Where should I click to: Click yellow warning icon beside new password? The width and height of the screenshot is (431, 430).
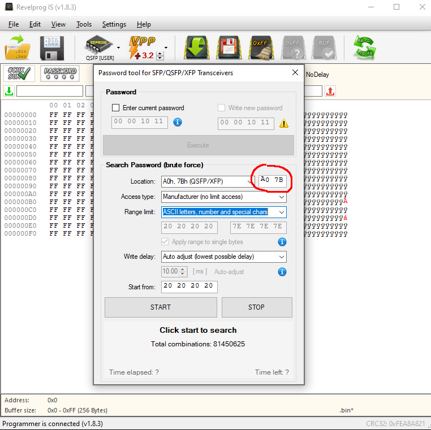tap(284, 123)
